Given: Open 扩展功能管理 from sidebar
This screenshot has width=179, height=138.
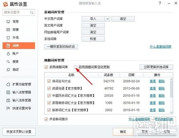Looking at the screenshot, I should pyautogui.click(x=19, y=84).
